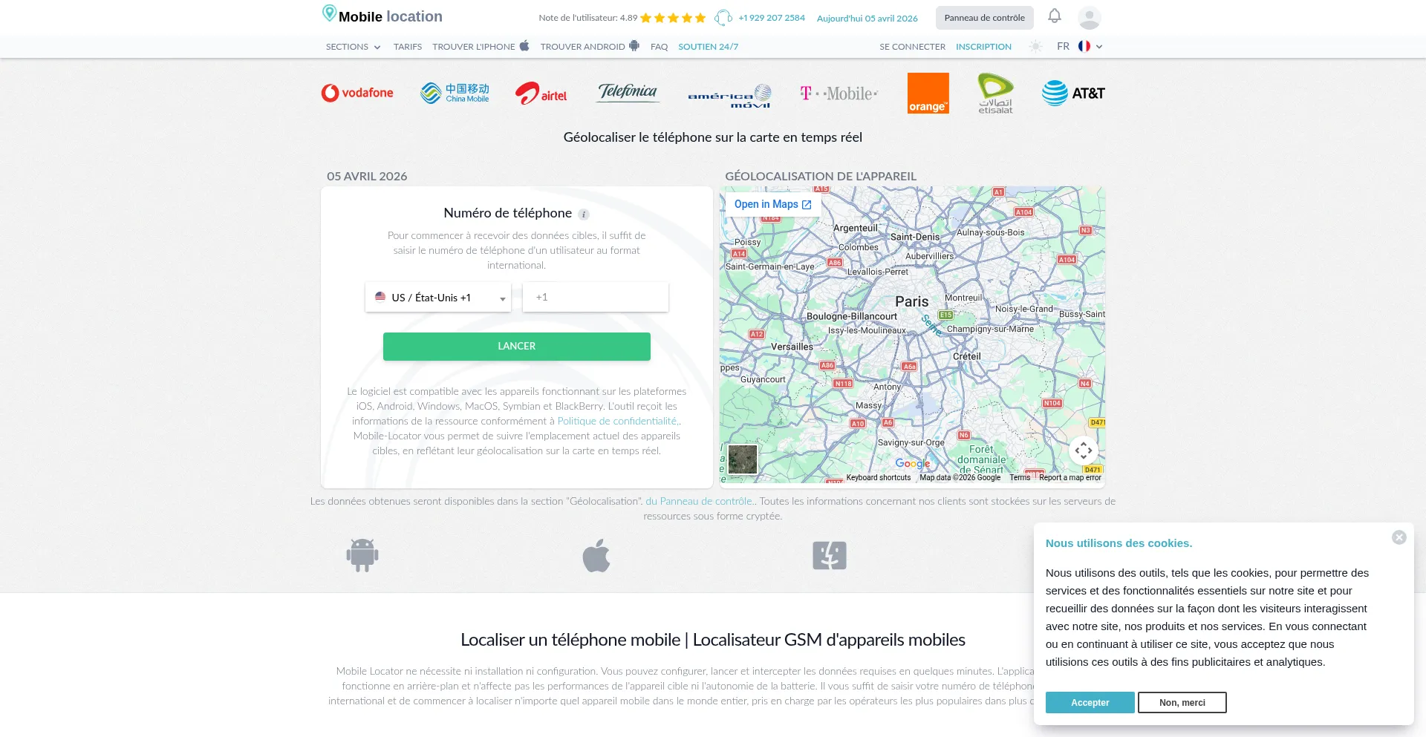
Task: Select the América Móvil operator logo
Action: (x=730, y=96)
